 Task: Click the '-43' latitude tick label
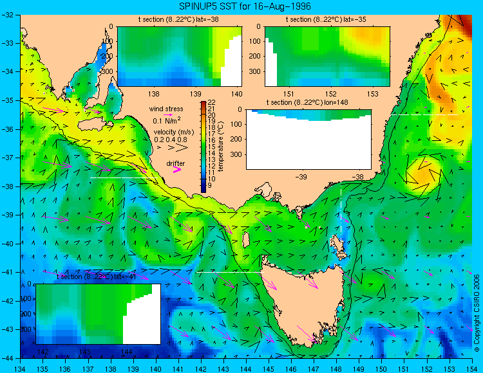pos(6,330)
